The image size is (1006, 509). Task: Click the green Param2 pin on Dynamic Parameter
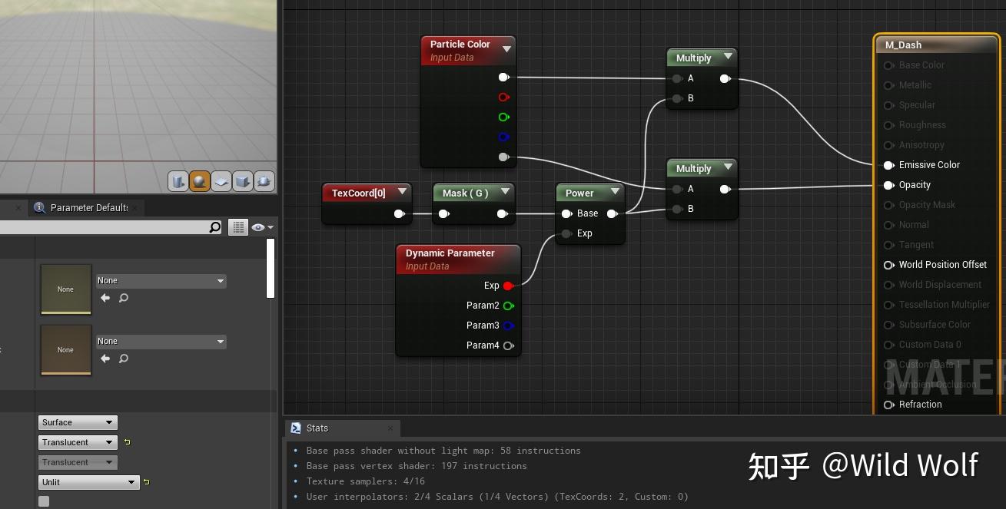coord(507,305)
